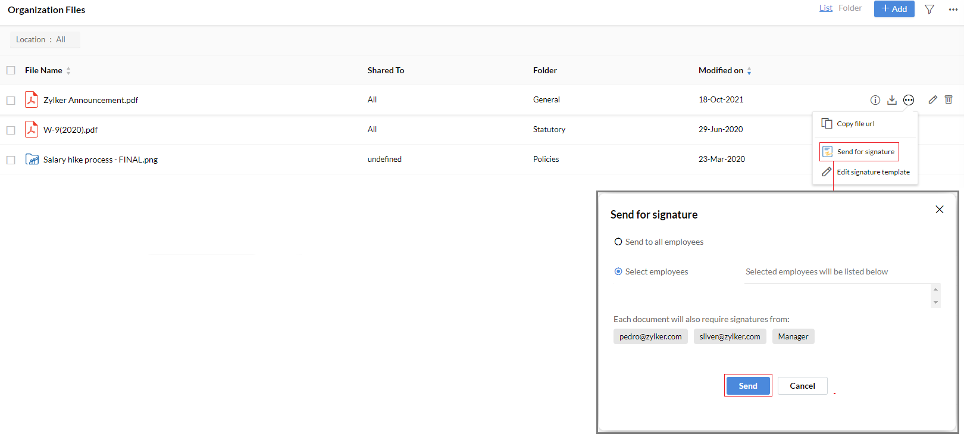Open the W-9(2020).pdf file name

[x=70, y=130]
